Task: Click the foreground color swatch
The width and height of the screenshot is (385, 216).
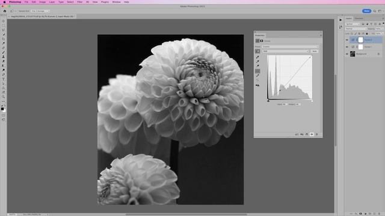Action: (x=2, y=109)
